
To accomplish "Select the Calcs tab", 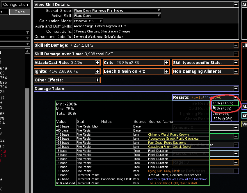I will pos(19,12).
